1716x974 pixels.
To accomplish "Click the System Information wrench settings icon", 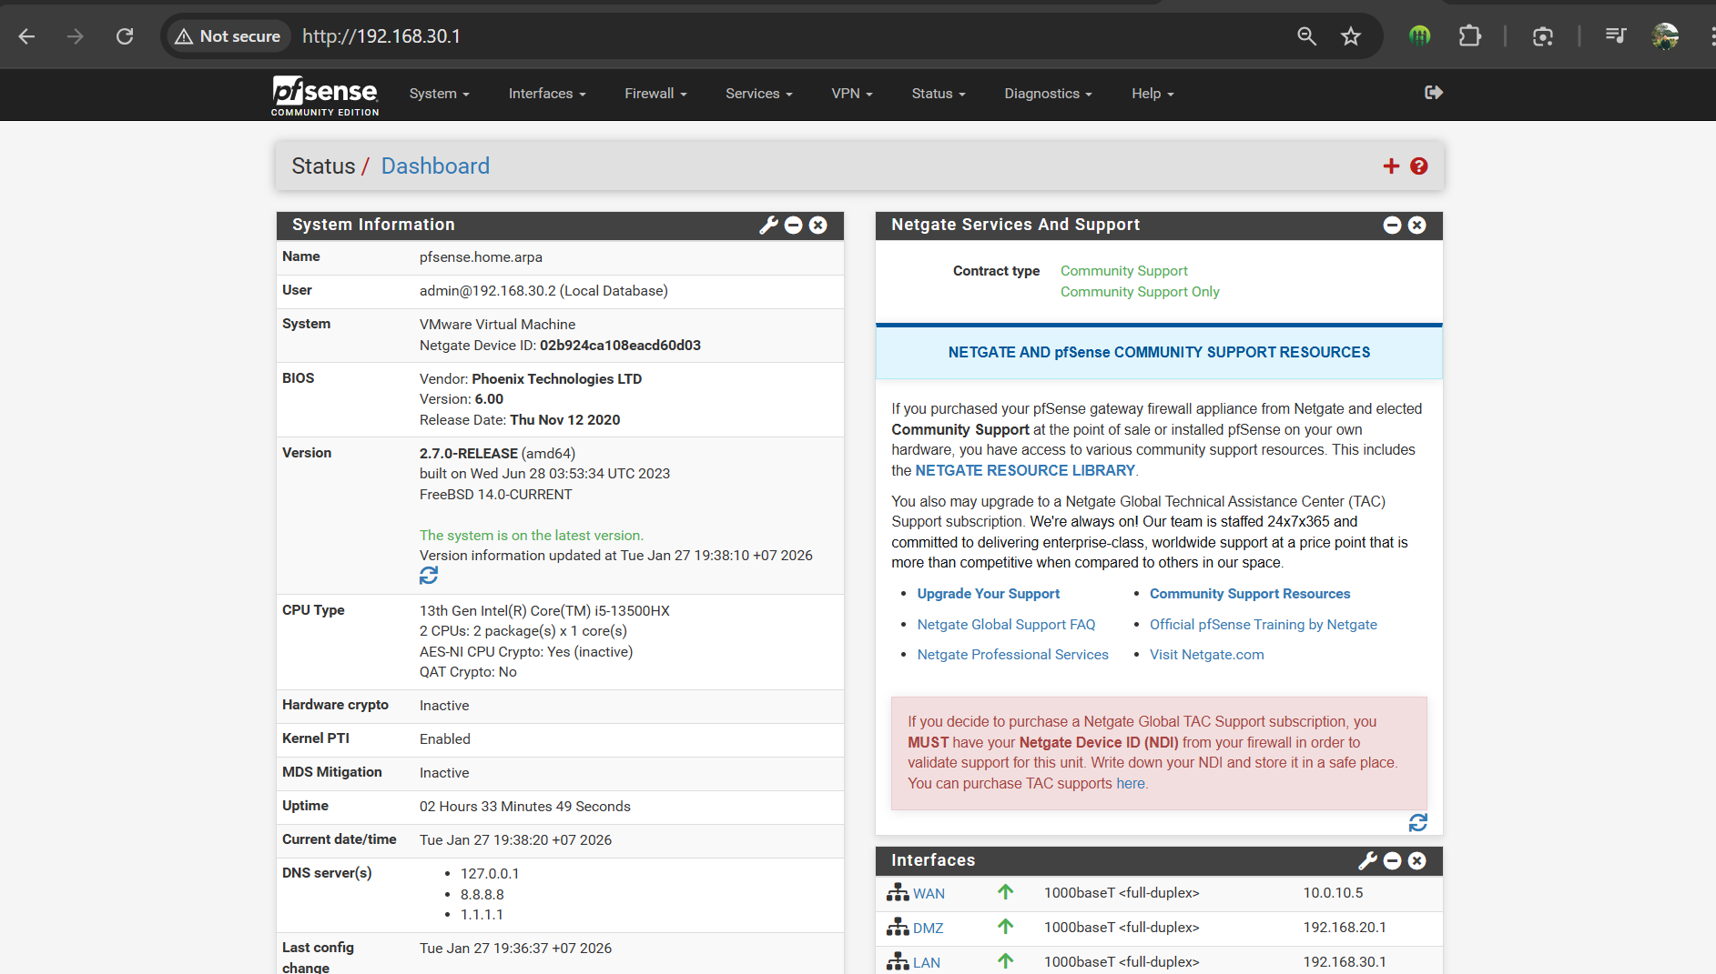I will click(x=768, y=226).
